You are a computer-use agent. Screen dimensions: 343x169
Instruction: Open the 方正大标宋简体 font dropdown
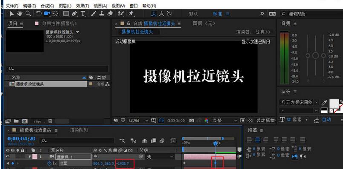click(299, 102)
